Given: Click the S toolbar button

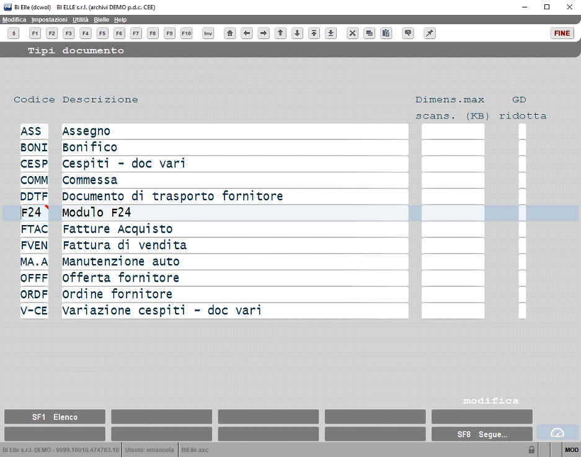Looking at the screenshot, I should click(14, 33).
